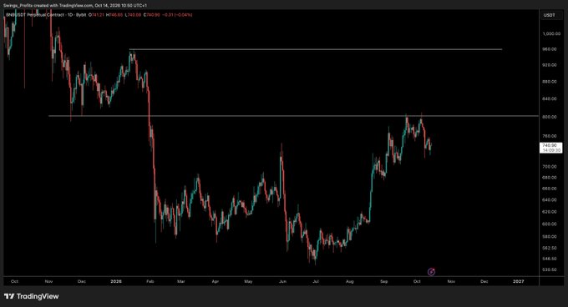Click the 600.00 price axis label

click(x=550, y=224)
